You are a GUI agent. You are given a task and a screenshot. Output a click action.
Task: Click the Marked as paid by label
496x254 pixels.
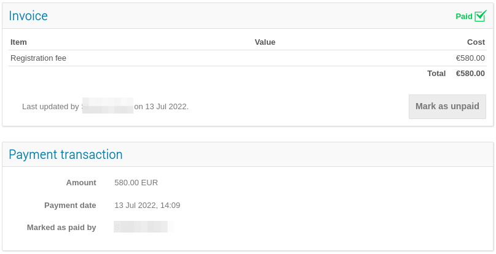pos(61,228)
